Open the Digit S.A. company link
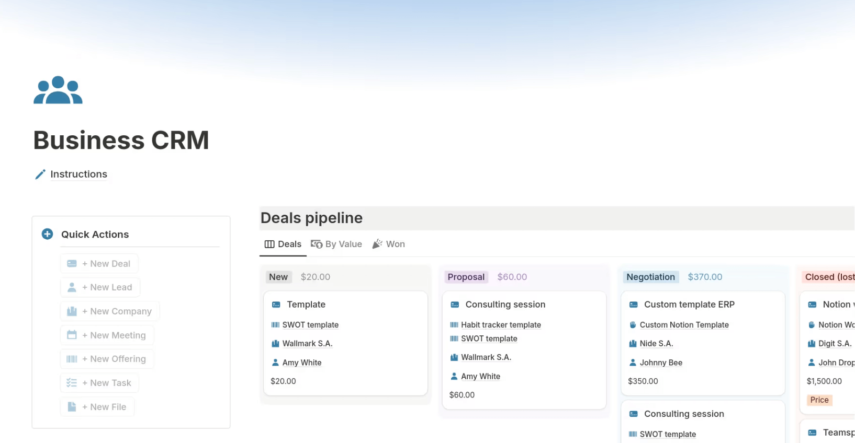855x443 pixels. coord(835,344)
